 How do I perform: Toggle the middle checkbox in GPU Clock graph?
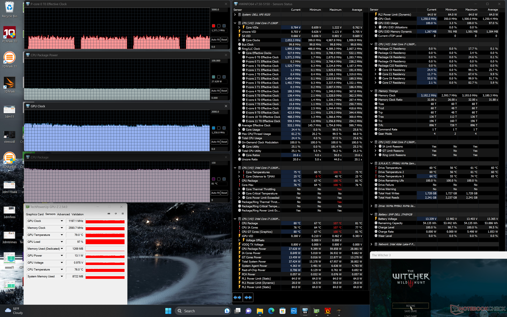pos(219,128)
